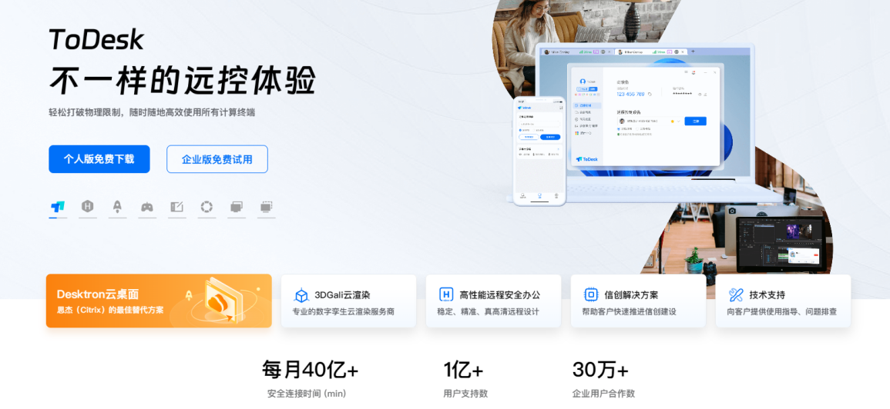Click the blue ToDesk logo carousel icon
Viewport: 890px width, 409px height.
tap(58, 207)
